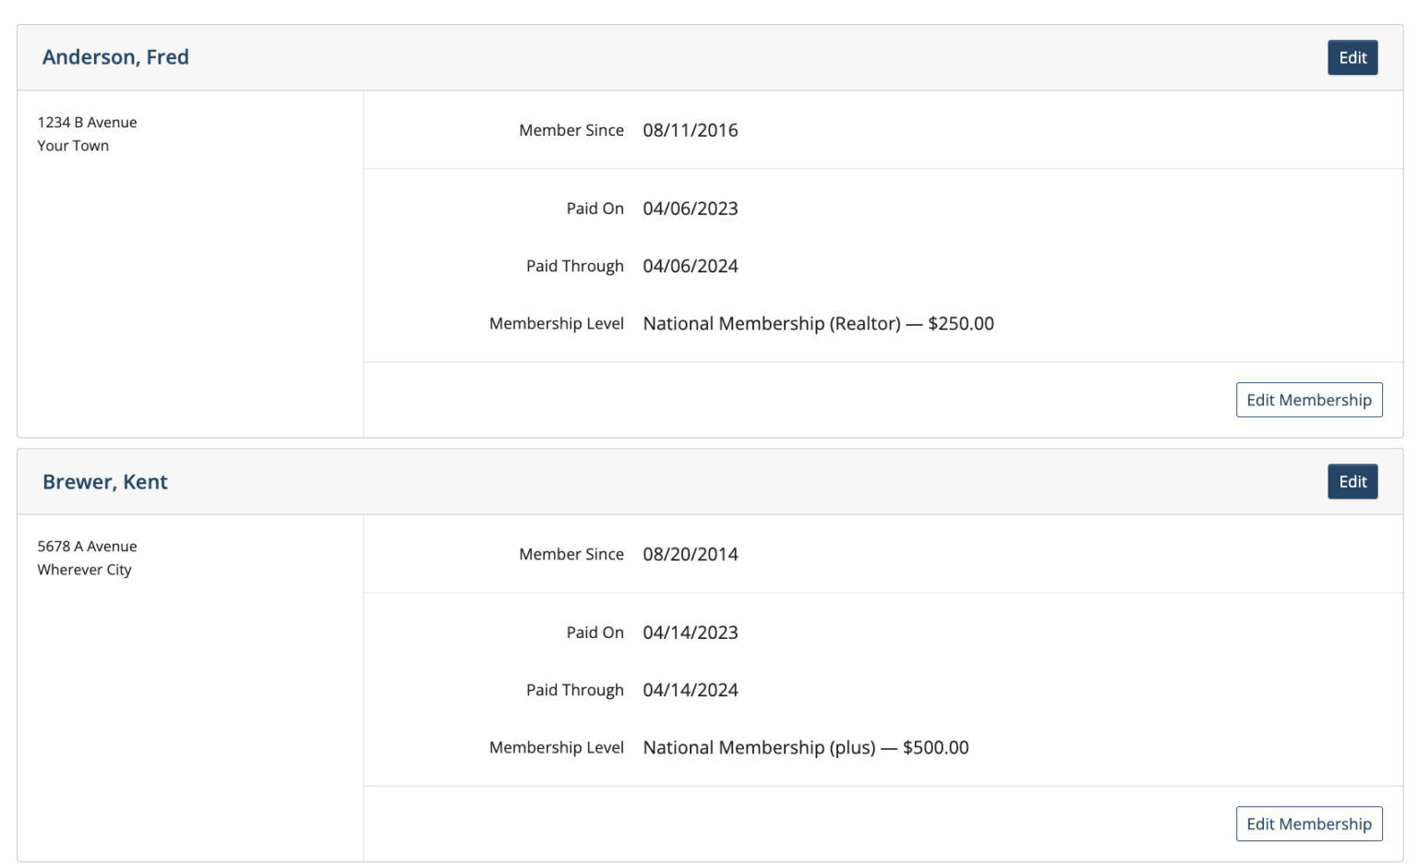Select National Membership (plus) — $500.00 text
Screen dimensions: 1418x868
click(x=805, y=747)
